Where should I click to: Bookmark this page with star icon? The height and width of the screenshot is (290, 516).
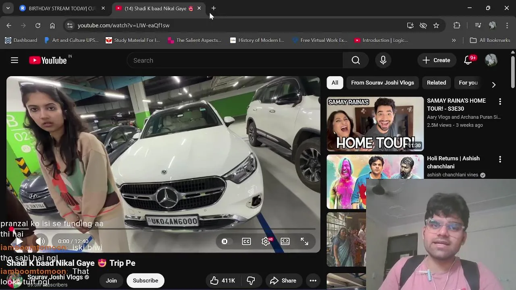436,25
